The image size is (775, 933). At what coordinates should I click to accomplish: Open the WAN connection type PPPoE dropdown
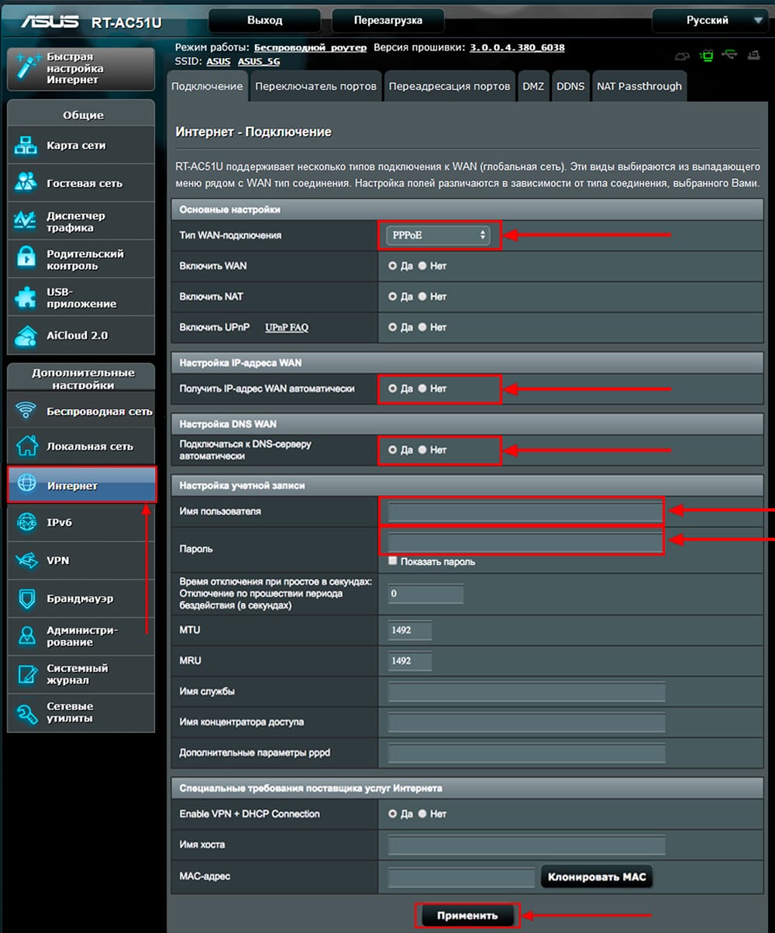[438, 232]
